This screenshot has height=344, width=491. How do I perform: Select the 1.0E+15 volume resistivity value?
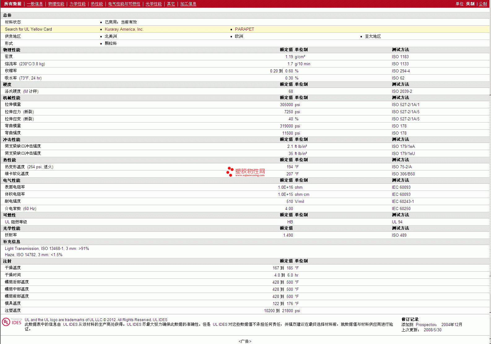[x=285, y=194]
